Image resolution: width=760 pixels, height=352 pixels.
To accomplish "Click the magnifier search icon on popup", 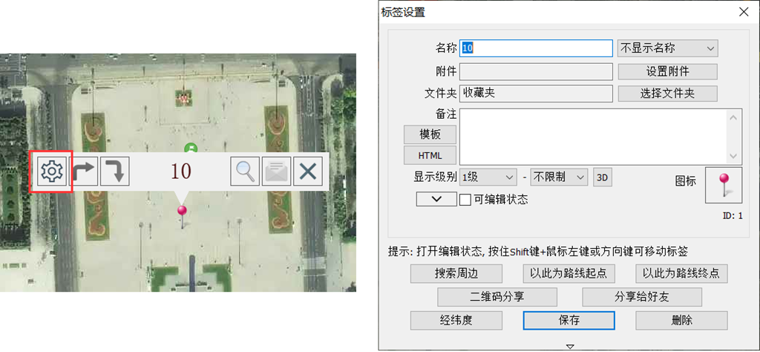I will [x=245, y=172].
